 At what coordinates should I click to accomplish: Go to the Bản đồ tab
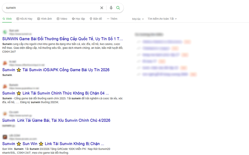96,19
